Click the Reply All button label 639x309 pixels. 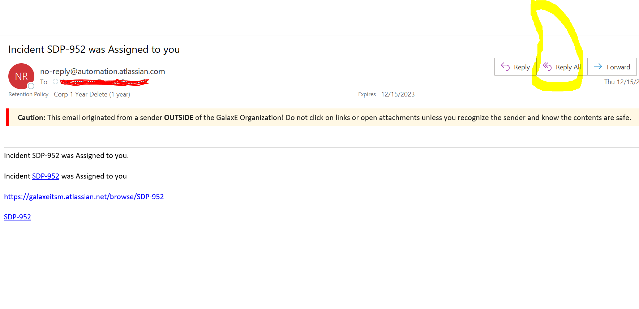[x=568, y=67]
